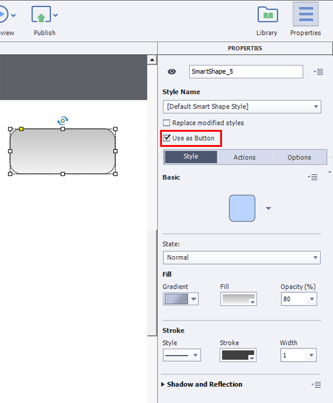Uncheck the Use as Button checkbox
Screen dimensions: 333x403
[x=167, y=138]
